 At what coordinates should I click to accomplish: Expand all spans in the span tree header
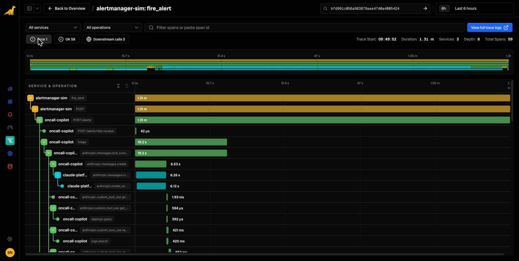click(x=127, y=86)
